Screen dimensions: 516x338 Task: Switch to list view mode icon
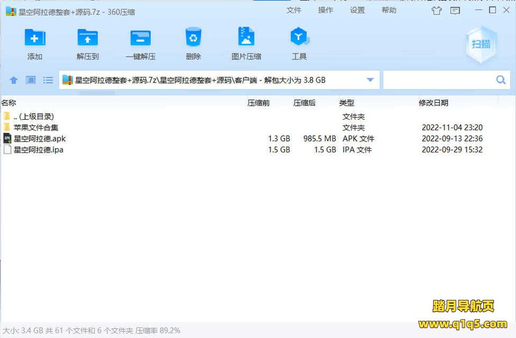click(48, 80)
